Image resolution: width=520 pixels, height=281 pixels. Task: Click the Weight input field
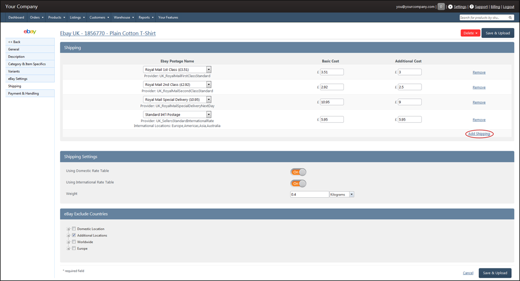(309, 195)
